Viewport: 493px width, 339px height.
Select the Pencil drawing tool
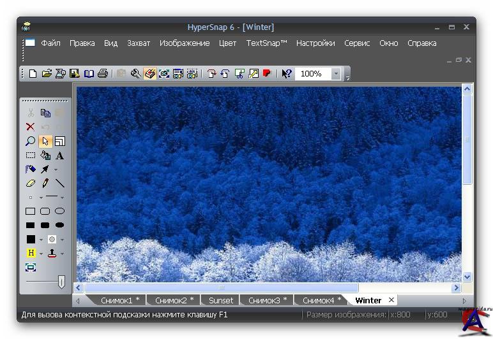click(45, 184)
